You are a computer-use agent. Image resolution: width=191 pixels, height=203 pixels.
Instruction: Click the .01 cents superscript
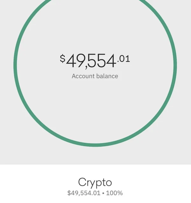coord(124,59)
